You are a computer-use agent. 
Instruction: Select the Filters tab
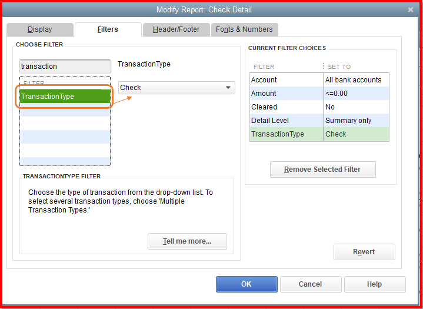[108, 29]
